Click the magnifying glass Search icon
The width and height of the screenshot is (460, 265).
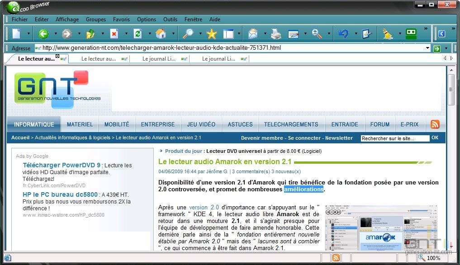(188, 34)
